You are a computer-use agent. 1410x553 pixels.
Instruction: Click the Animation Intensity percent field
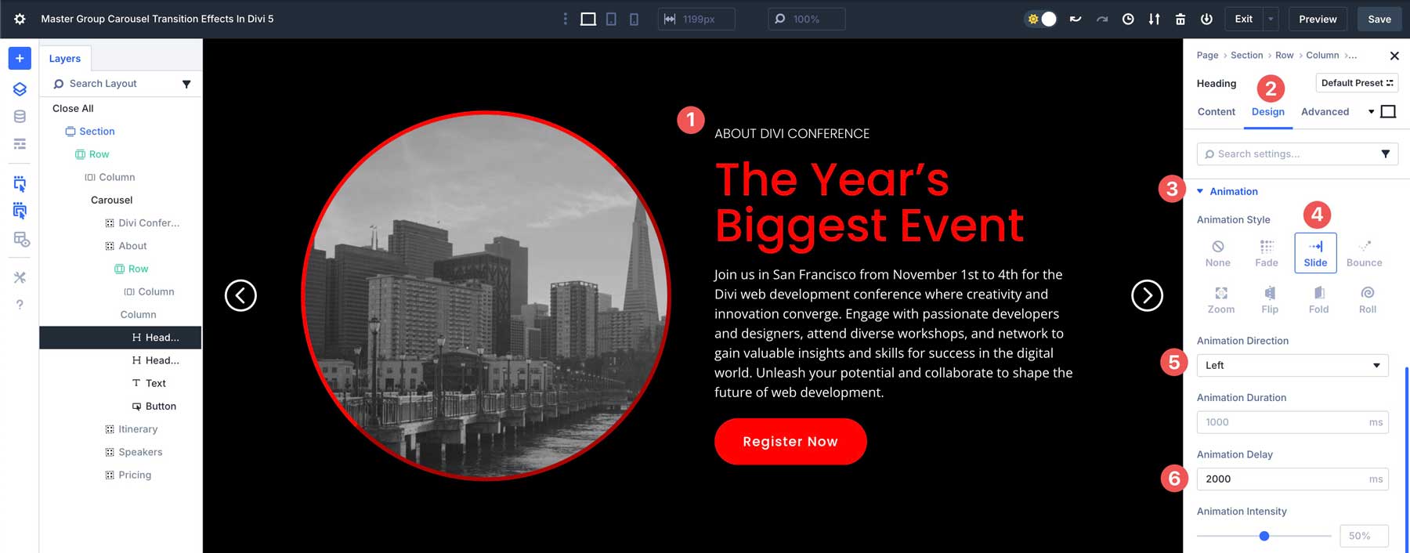point(1364,537)
